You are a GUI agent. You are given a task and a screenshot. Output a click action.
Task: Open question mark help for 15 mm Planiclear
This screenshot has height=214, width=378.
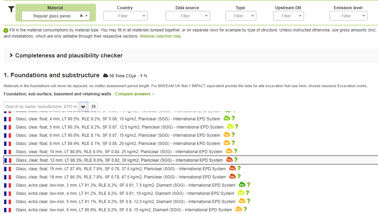(239, 168)
